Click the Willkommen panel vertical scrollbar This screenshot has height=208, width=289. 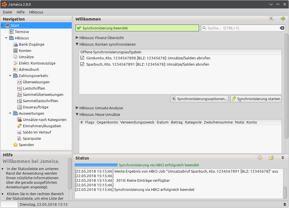pyautogui.click(x=287, y=86)
